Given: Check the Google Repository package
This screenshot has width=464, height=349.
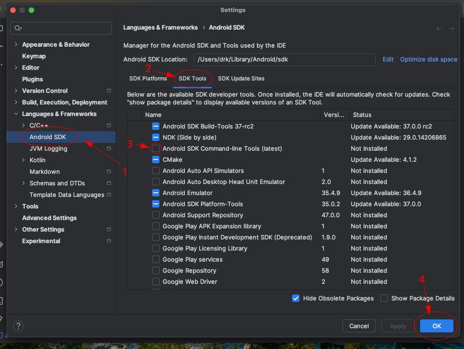Looking at the screenshot, I should pyautogui.click(x=156, y=270).
